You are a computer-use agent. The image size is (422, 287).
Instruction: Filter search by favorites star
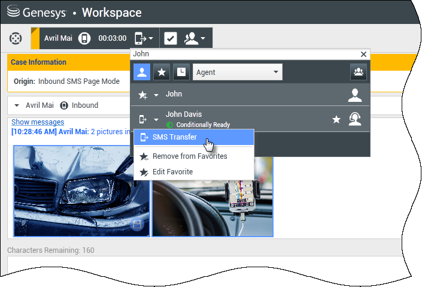click(x=162, y=72)
